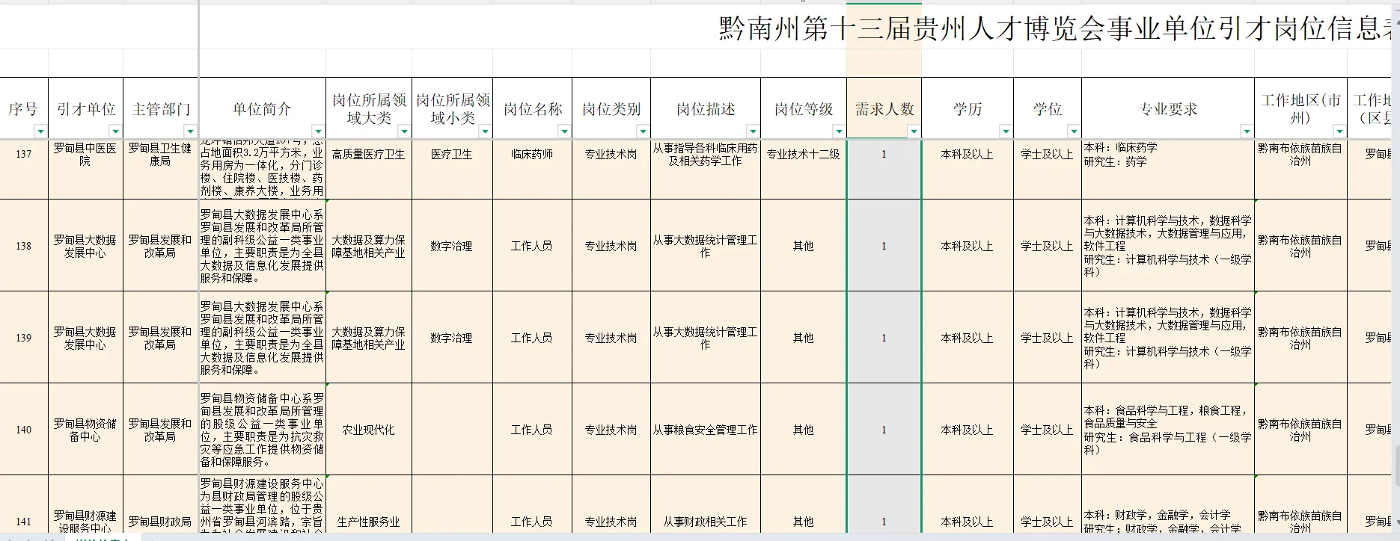Select the 罗甸县卫生健康局 cell
This screenshot has width=1400, height=541.
coord(160,169)
